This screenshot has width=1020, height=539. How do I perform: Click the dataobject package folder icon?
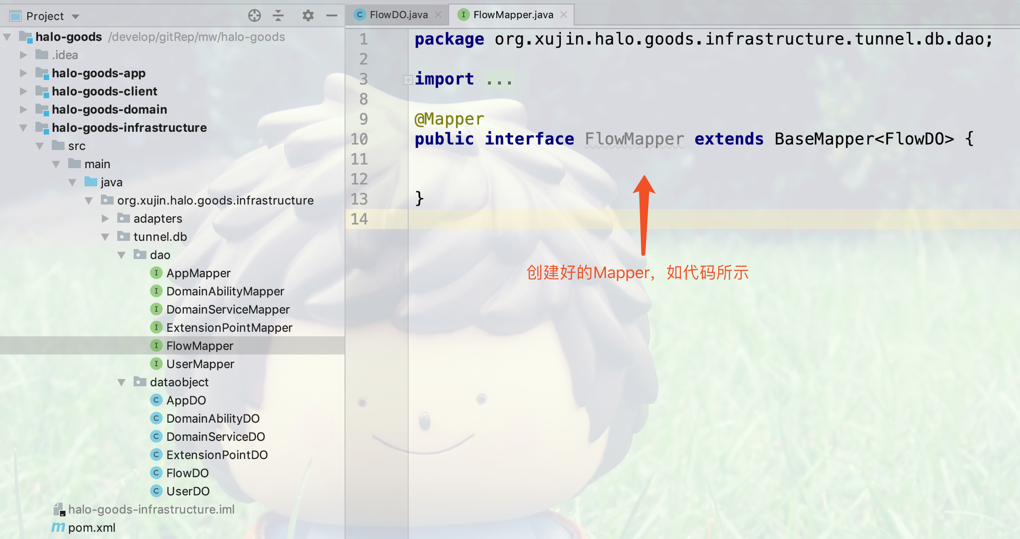140,382
